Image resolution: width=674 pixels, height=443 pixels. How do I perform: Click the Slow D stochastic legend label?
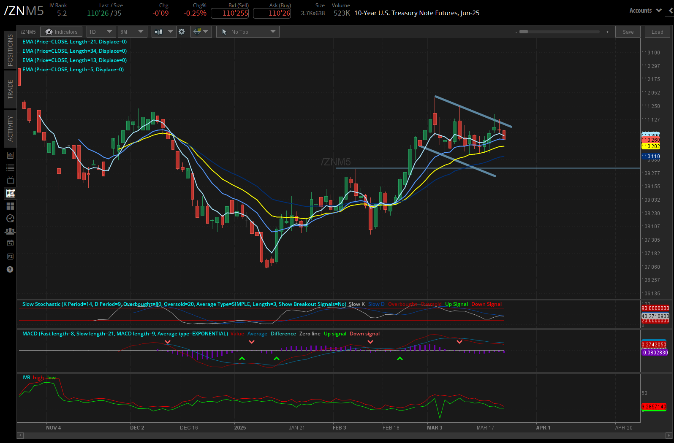click(376, 304)
